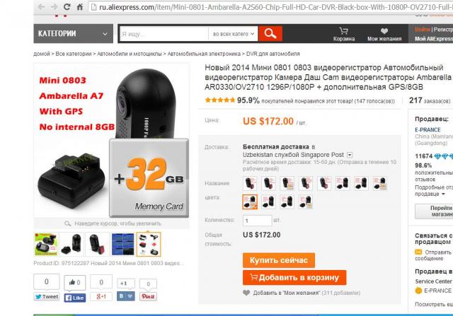Select the currently highlighted color variant swatch
Screen dimensions: 453x316
[250, 201]
